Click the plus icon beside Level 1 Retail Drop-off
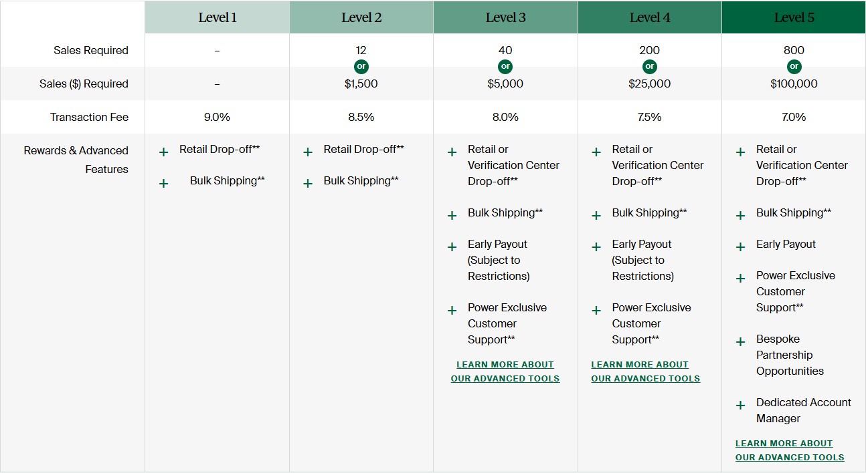866x473 pixels. point(163,152)
